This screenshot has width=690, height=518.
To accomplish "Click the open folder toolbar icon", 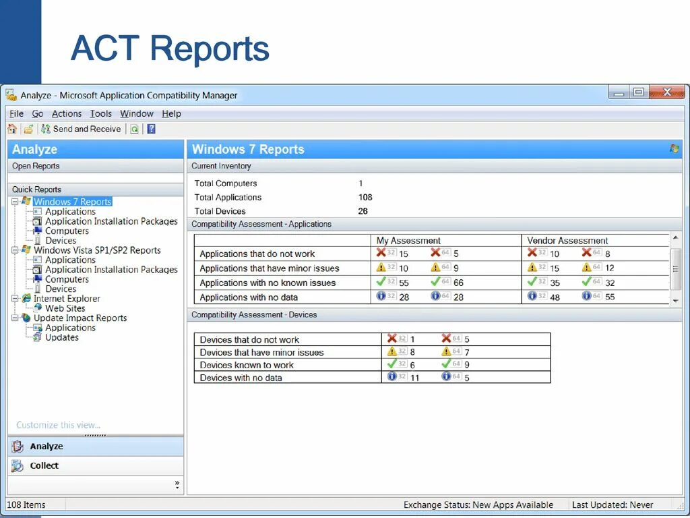I will [x=28, y=129].
